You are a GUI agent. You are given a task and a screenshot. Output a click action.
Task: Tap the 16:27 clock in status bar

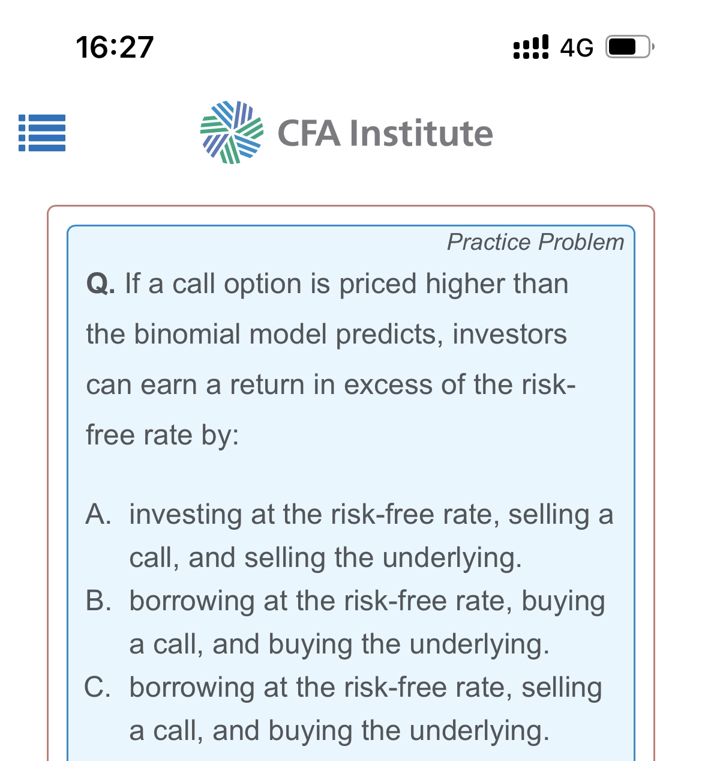click(115, 47)
